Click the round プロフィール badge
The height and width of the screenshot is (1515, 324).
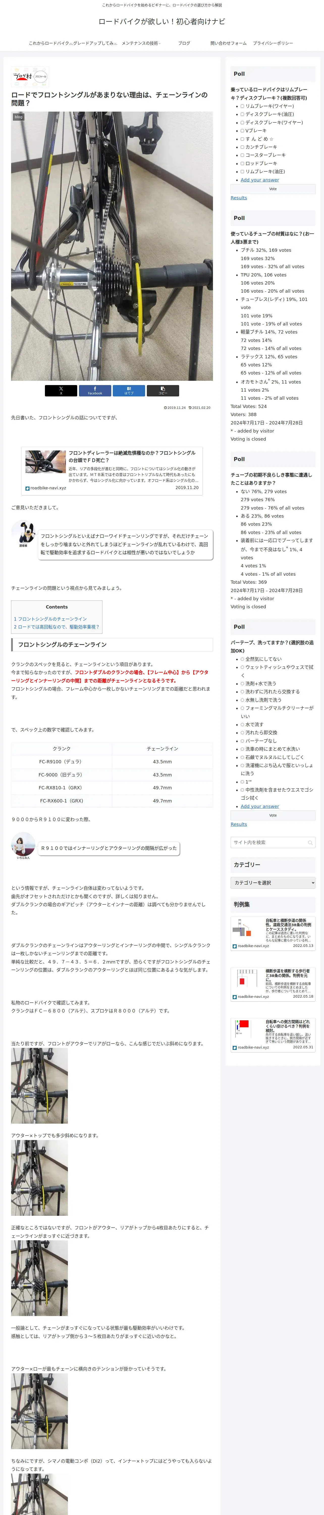tap(41, 77)
